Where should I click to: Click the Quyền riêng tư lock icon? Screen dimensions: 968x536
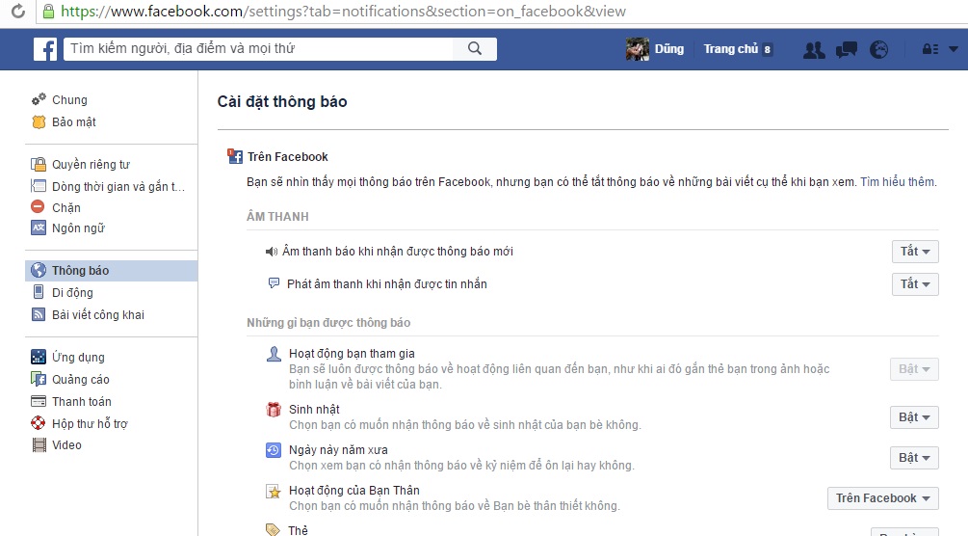coord(39,165)
